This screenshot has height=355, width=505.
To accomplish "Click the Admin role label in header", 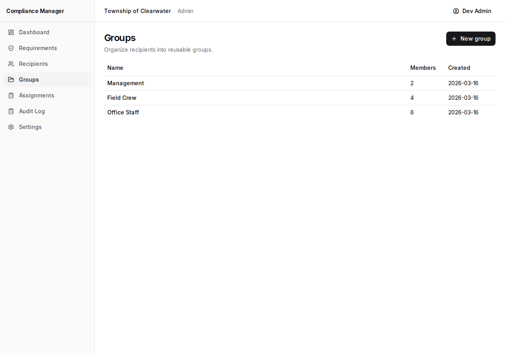I will pos(185,11).
